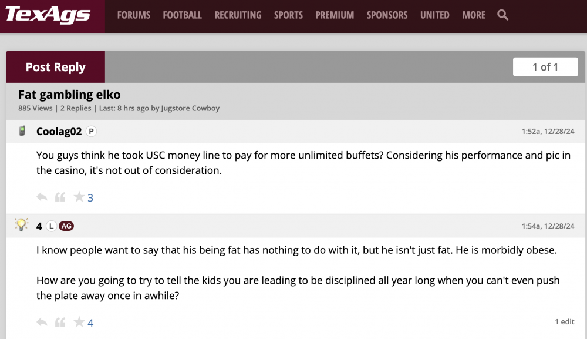Open the Premium dropdown
The height and width of the screenshot is (339, 587).
tap(335, 15)
